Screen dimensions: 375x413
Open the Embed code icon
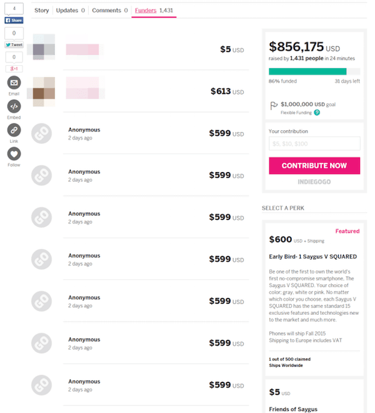pyautogui.click(x=14, y=106)
